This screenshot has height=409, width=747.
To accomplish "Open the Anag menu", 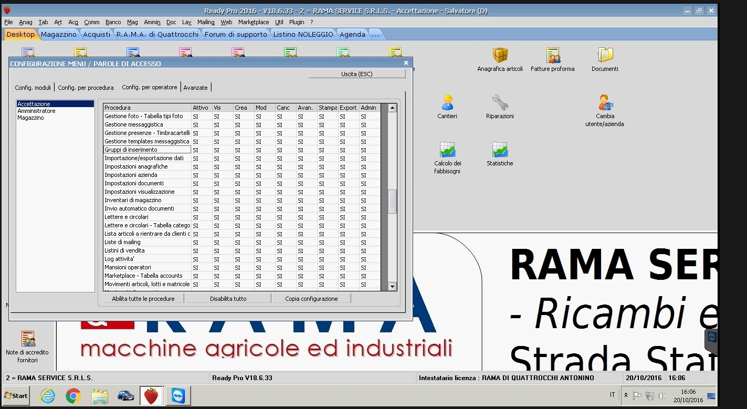I will (x=26, y=22).
